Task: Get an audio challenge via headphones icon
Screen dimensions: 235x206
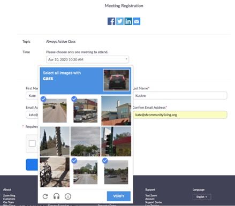Action: (56, 196)
